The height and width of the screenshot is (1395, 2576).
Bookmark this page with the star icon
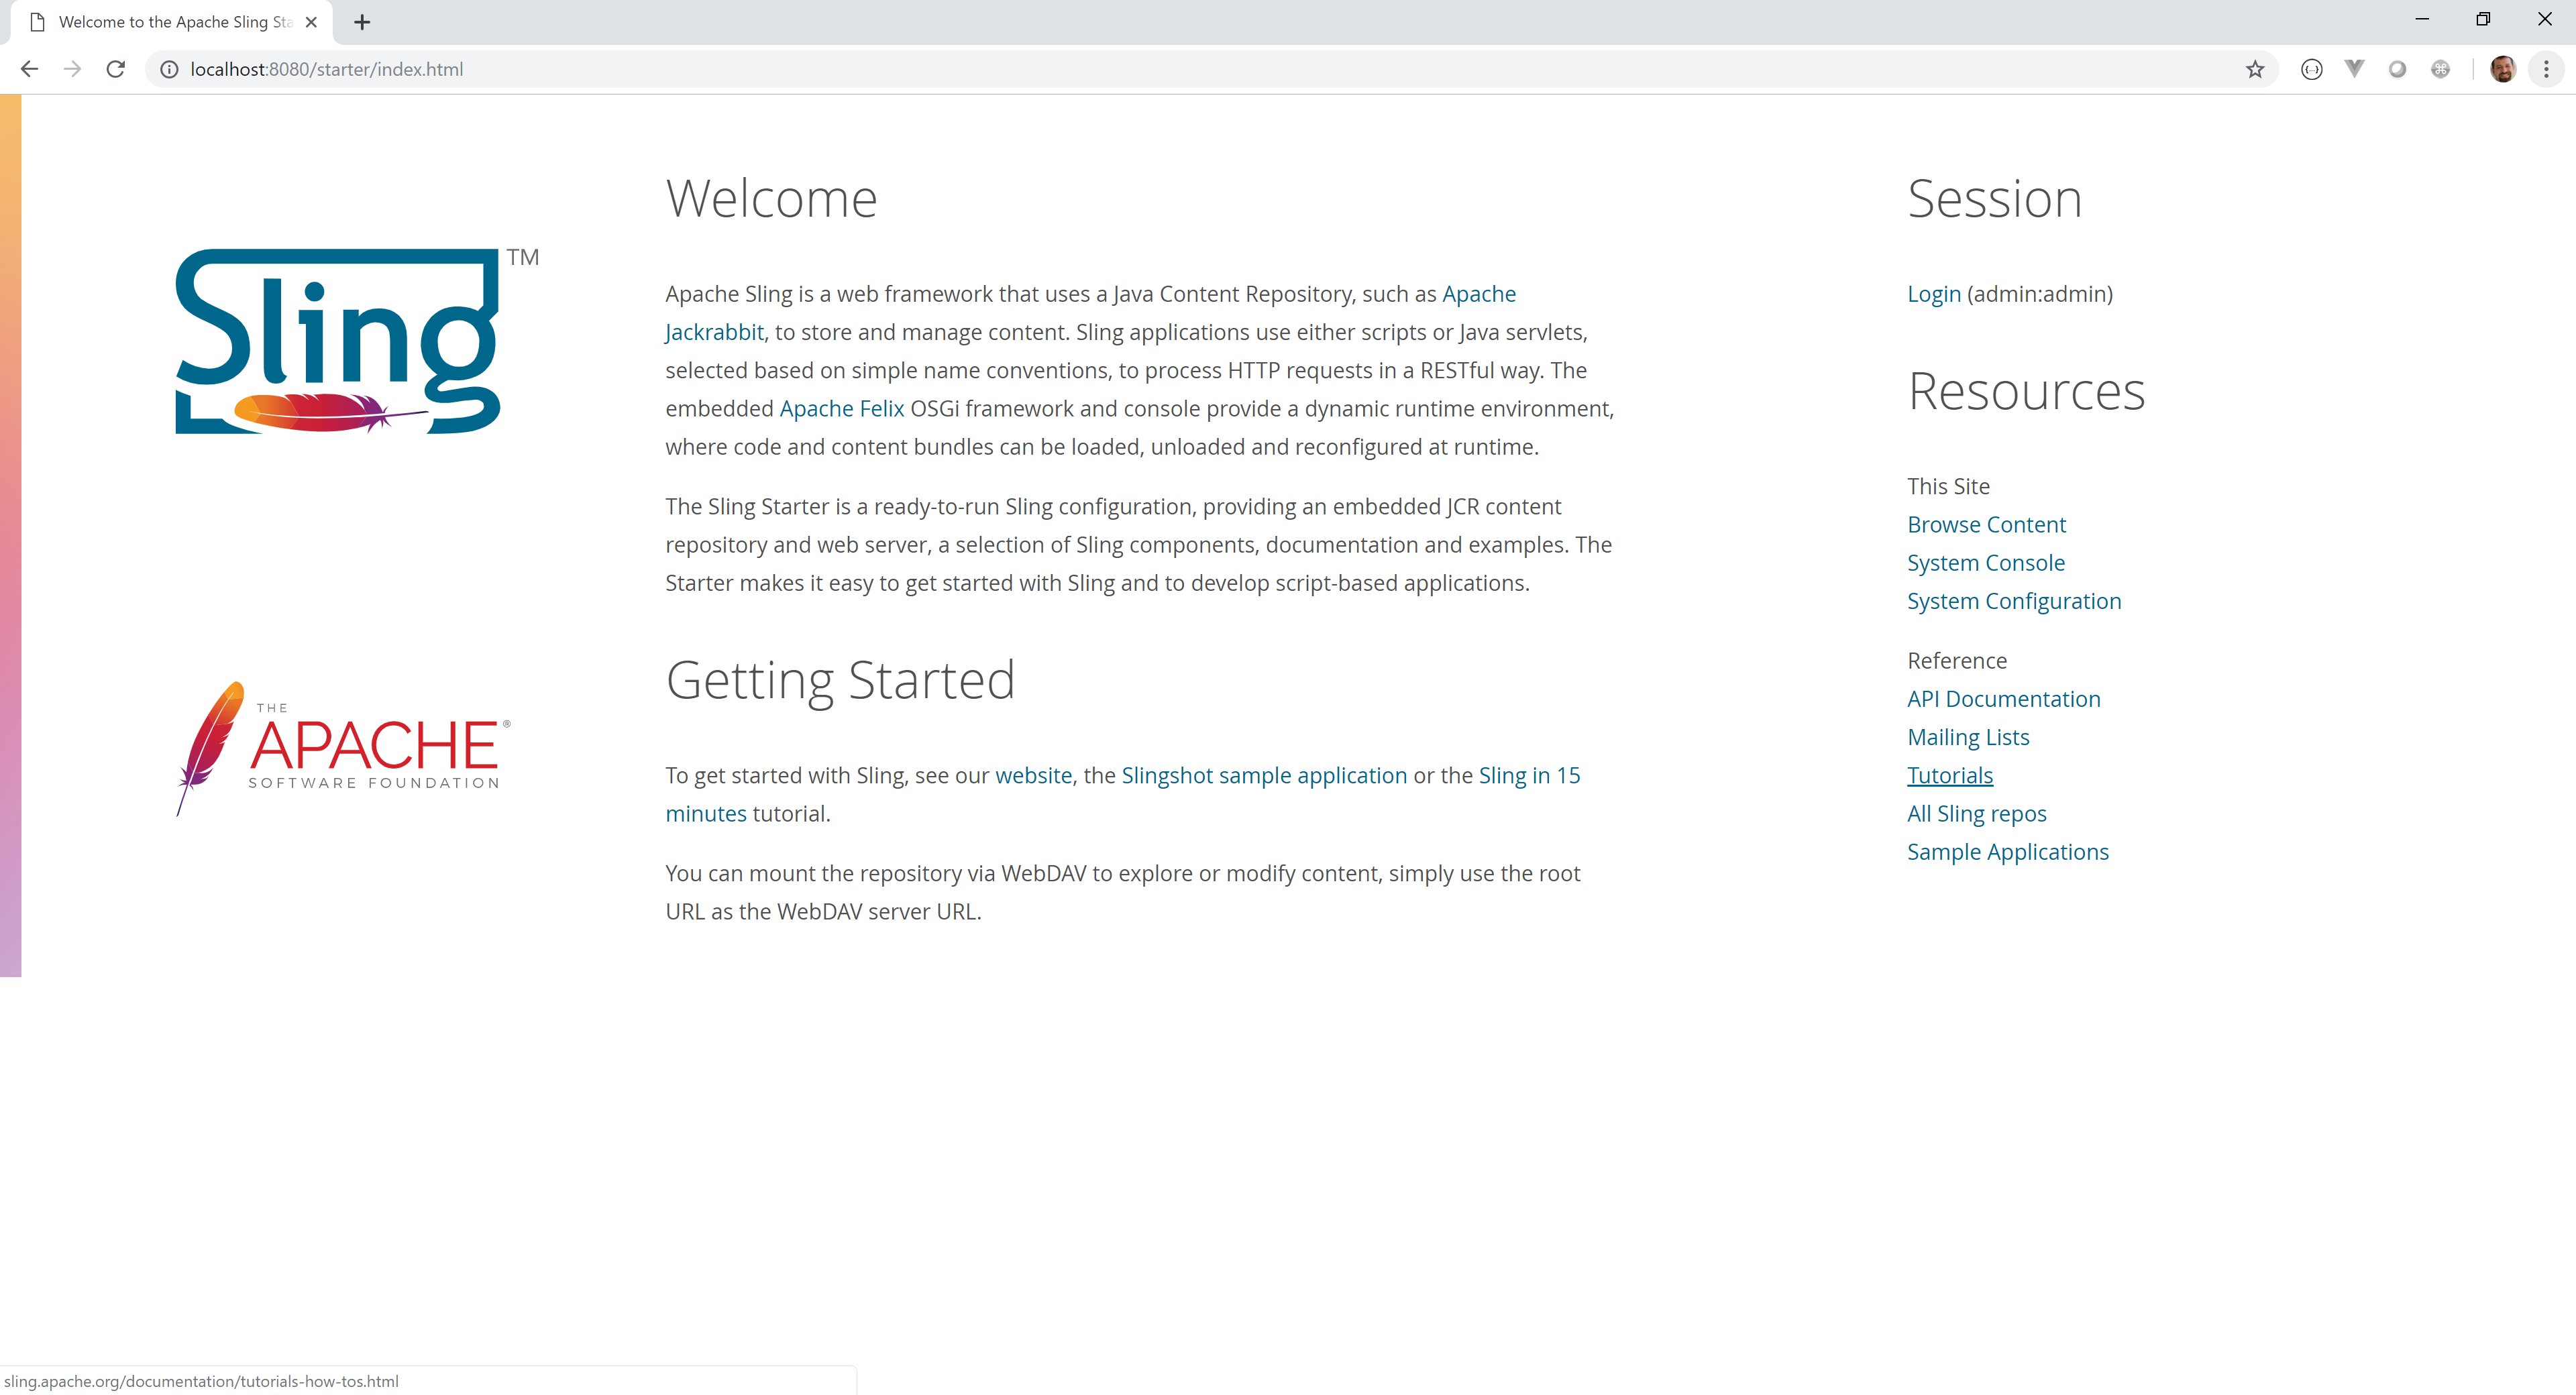(2255, 69)
